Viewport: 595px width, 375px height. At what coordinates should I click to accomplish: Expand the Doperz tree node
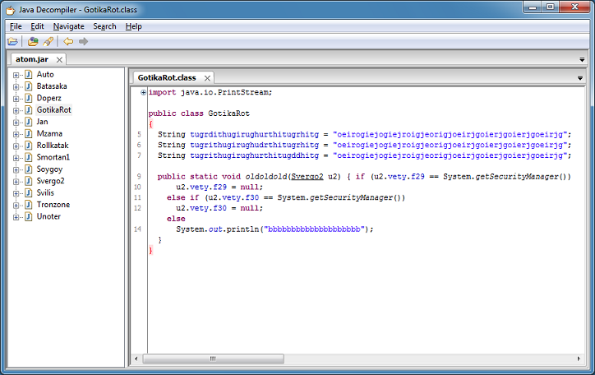(16, 99)
